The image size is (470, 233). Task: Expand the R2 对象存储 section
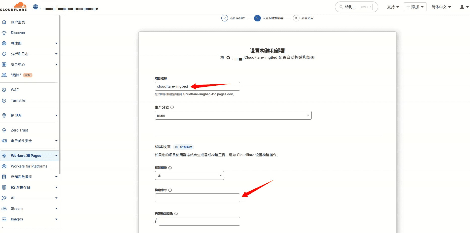(56, 187)
